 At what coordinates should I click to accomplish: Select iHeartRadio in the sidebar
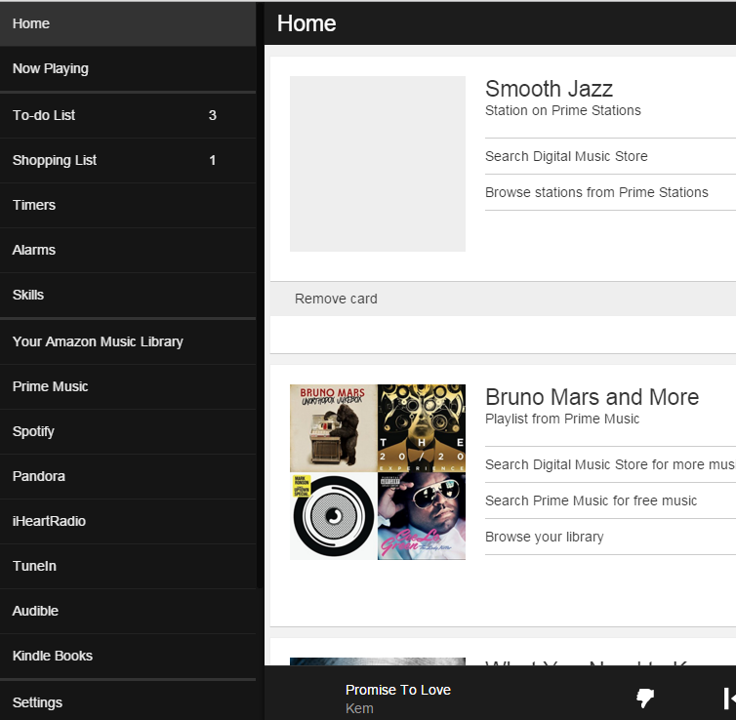point(128,521)
